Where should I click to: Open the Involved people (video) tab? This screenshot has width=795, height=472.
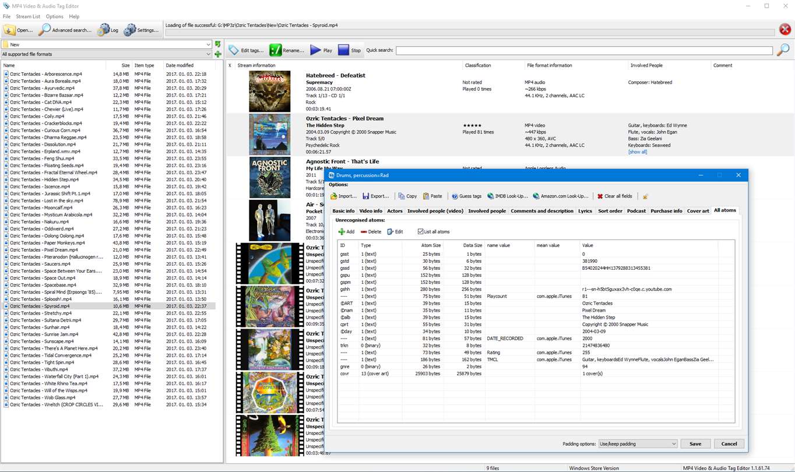pyautogui.click(x=435, y=210)
